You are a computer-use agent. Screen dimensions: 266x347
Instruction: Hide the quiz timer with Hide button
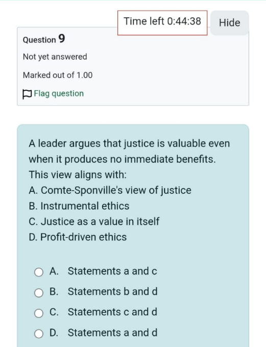(229, 23)
